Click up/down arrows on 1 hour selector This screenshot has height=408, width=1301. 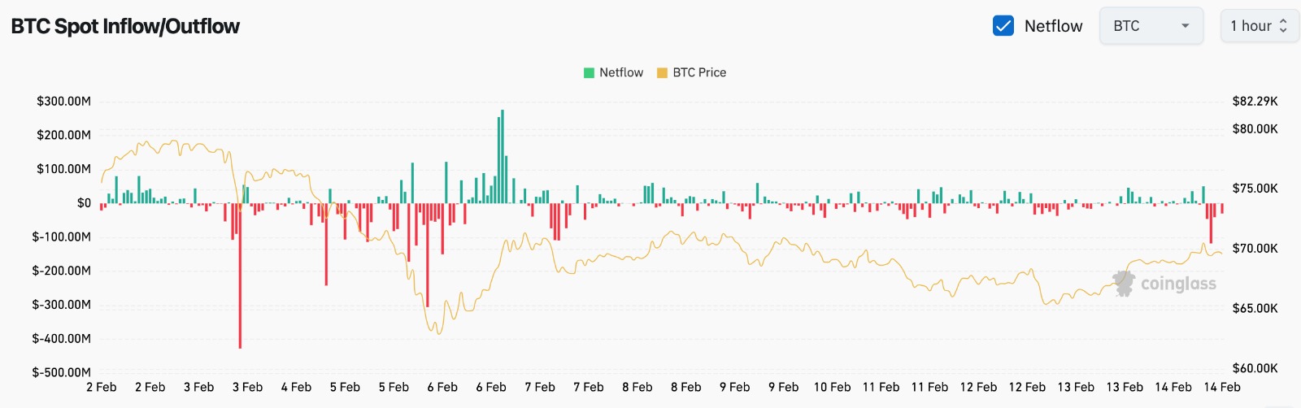click(1283, 26)
